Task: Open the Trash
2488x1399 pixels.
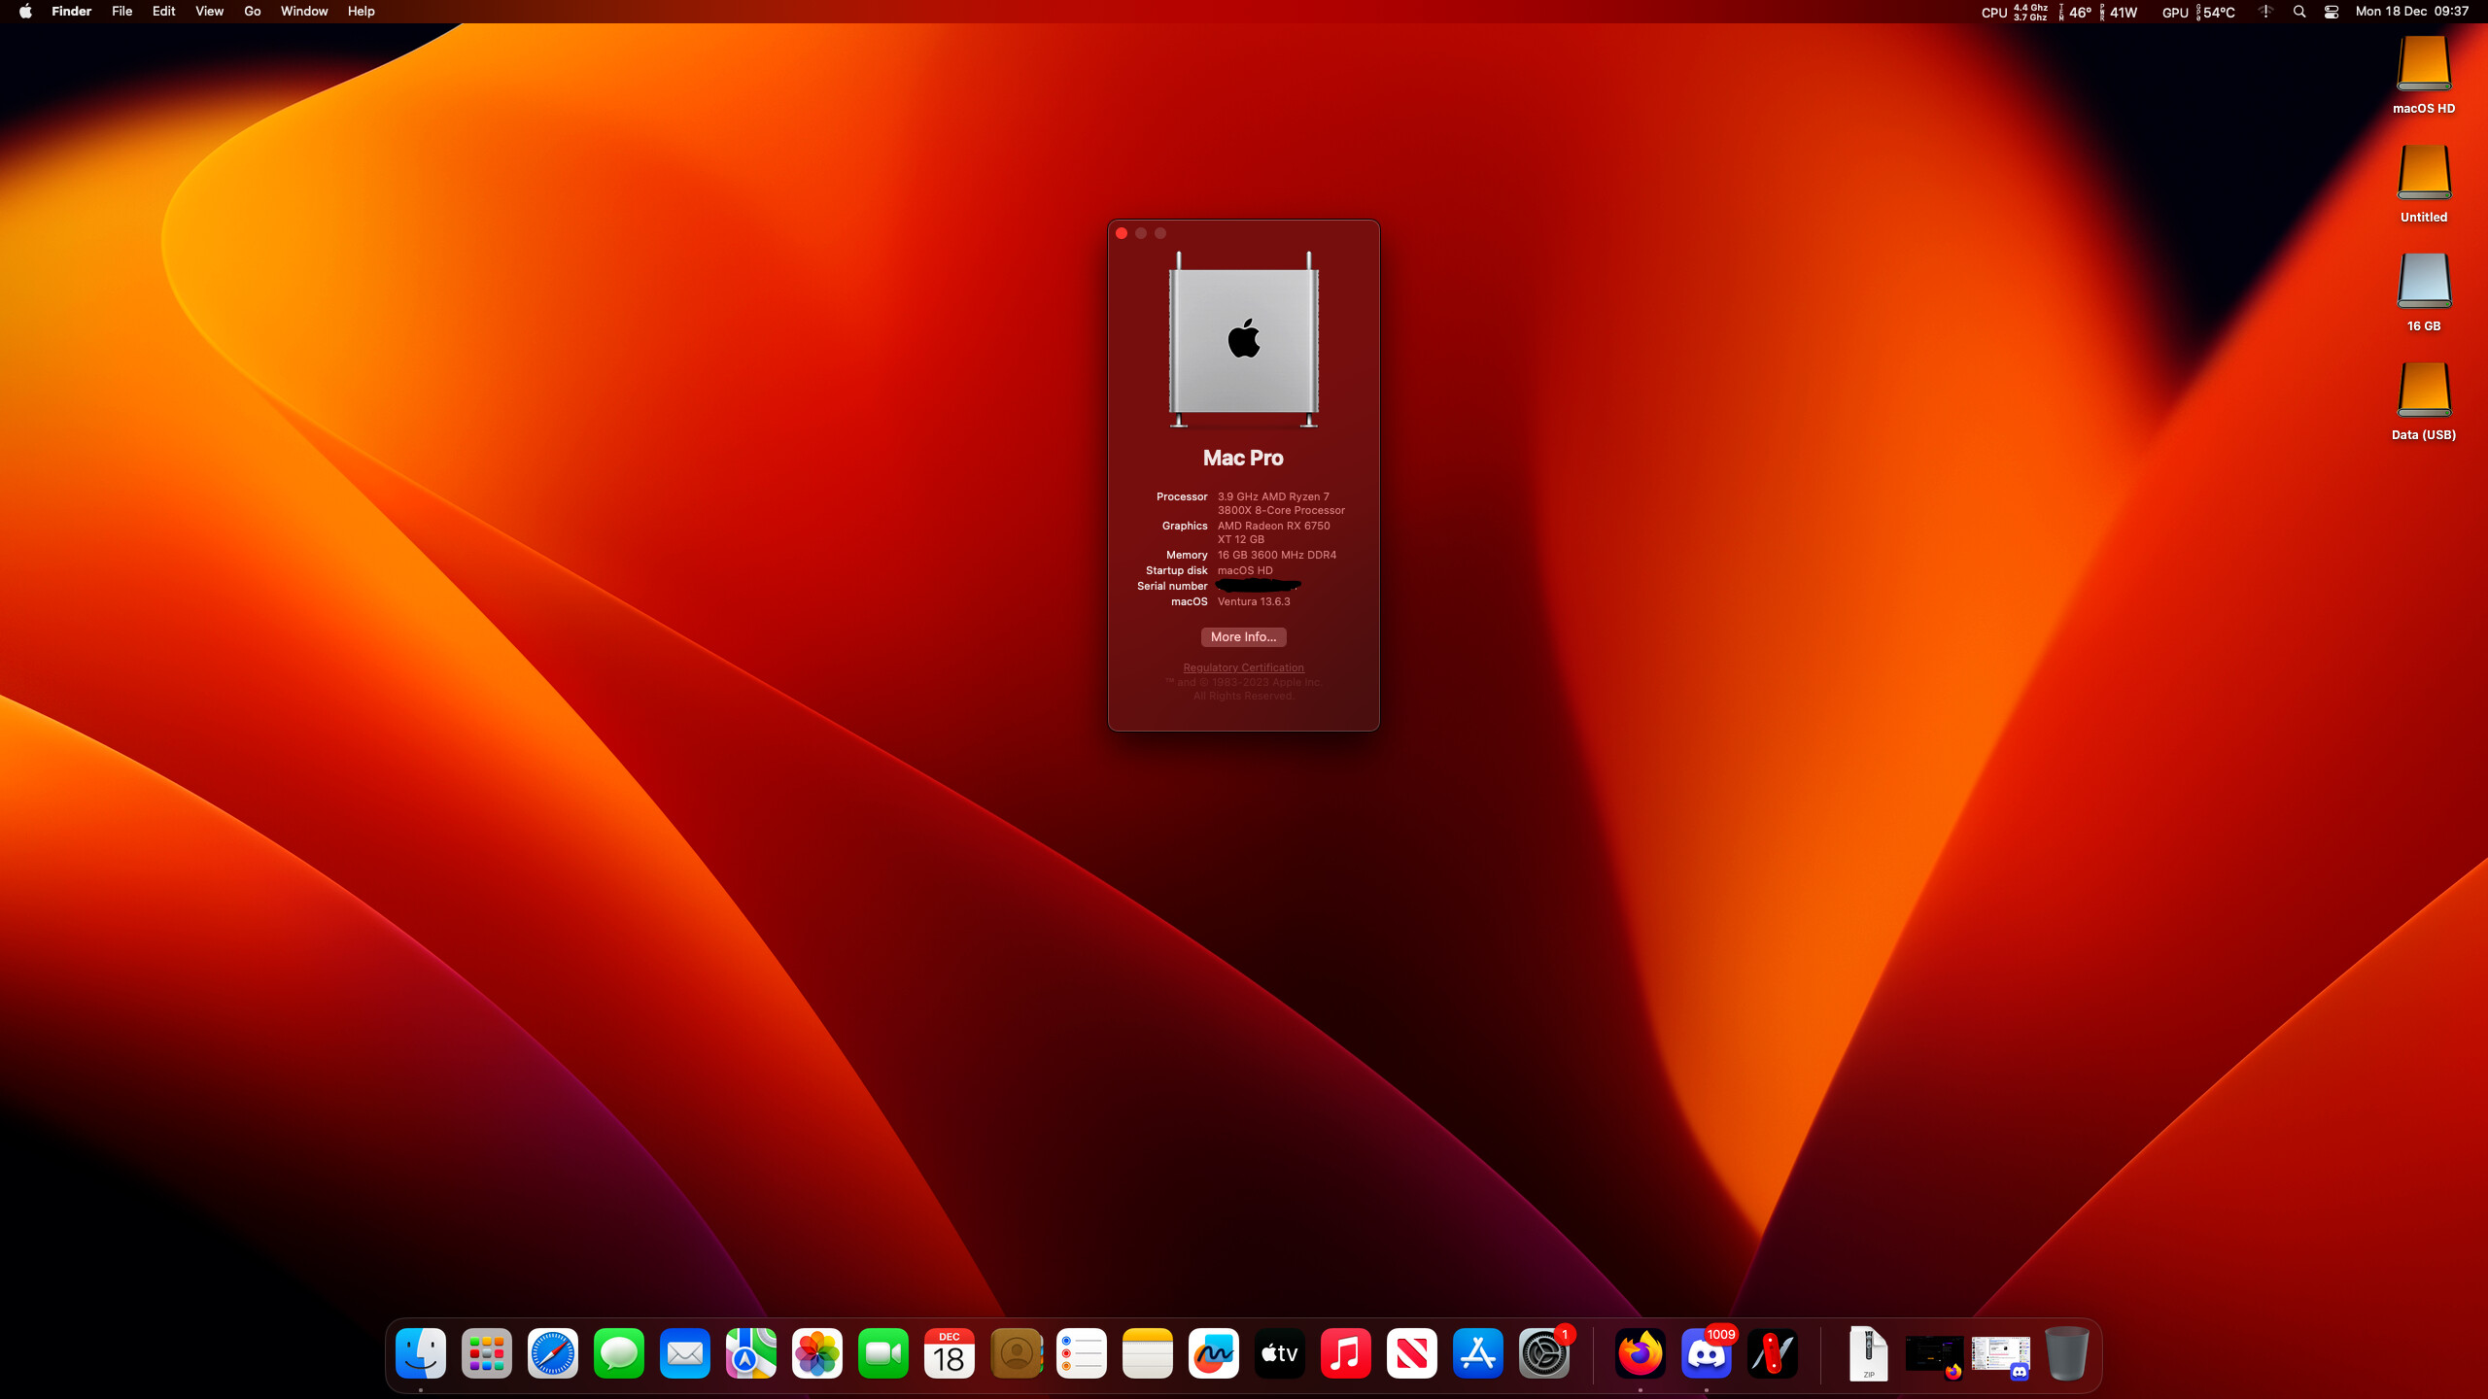Action: click(2067, 1353)
